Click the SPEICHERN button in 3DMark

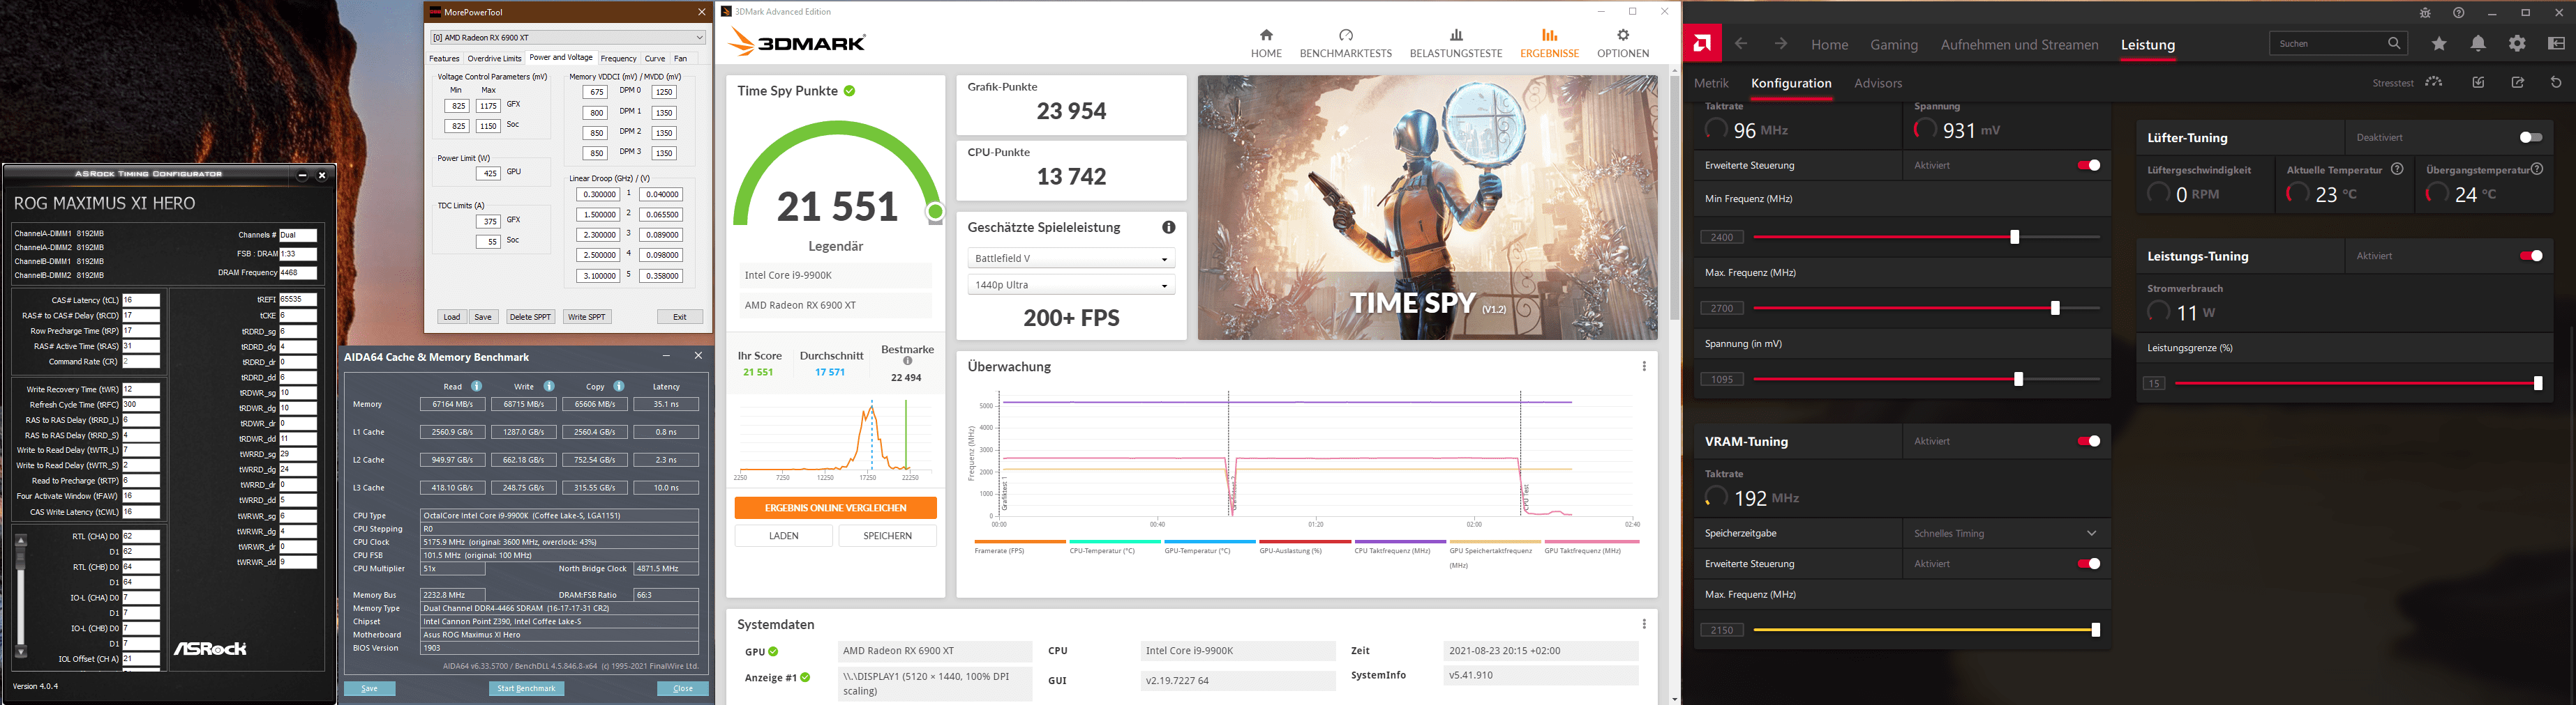click(887, 536)
